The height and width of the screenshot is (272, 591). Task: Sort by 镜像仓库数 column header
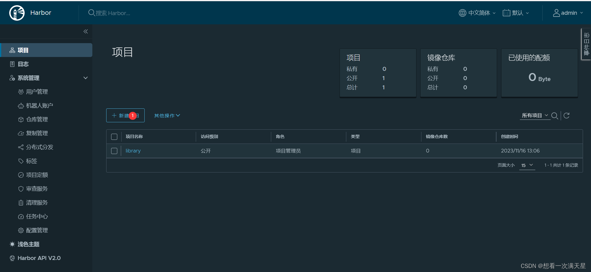[x=437, y=136]
